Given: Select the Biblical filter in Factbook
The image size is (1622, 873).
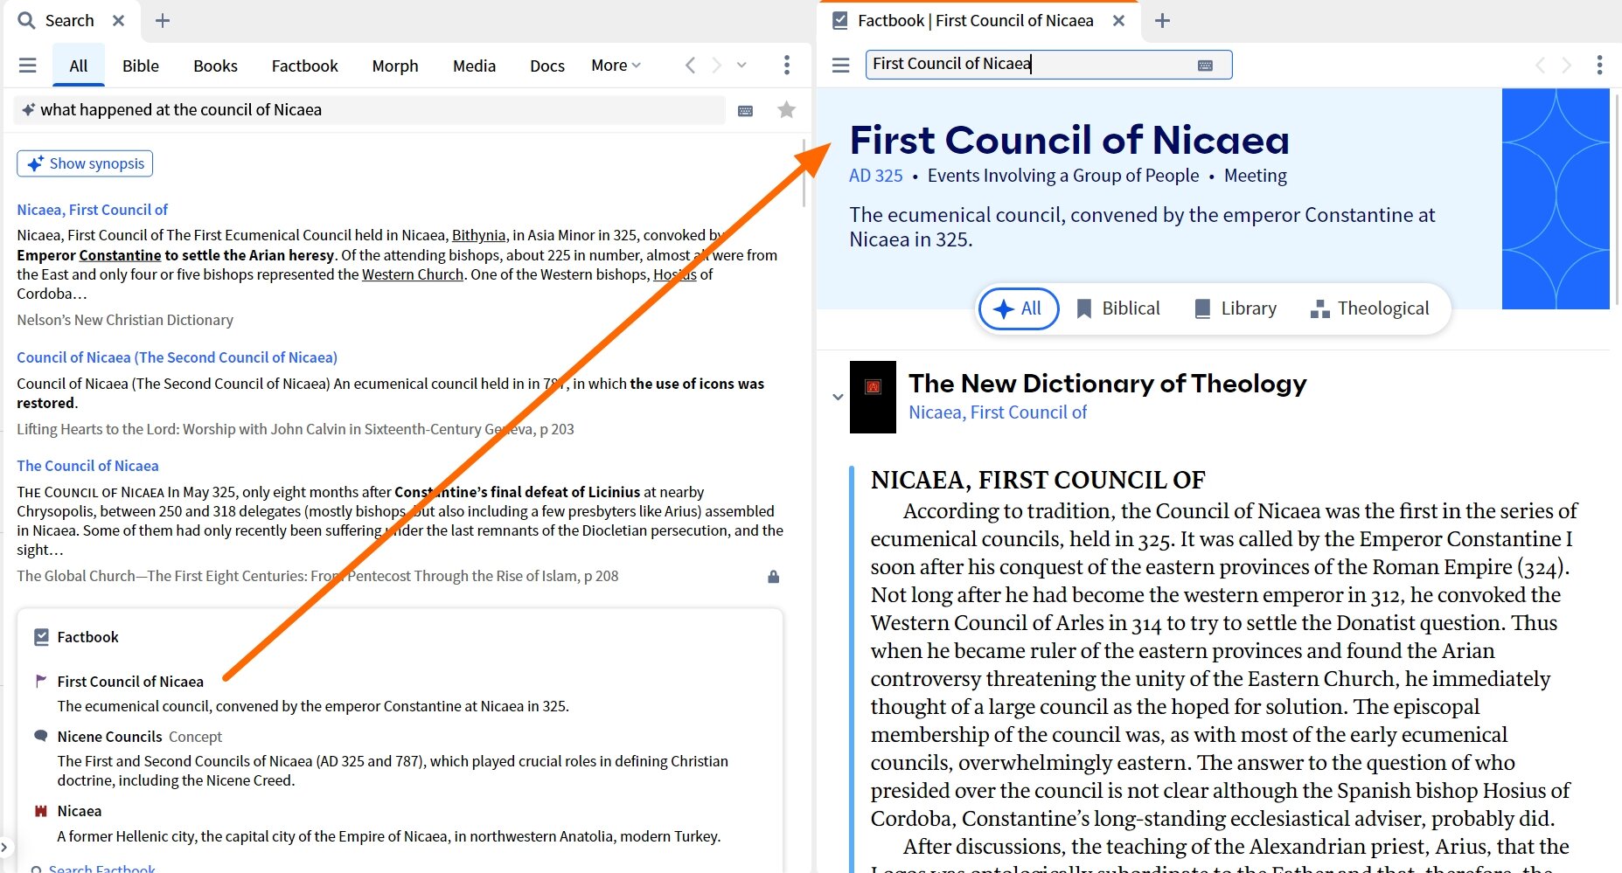Looking at the screenshot, I should click(1118, 308).
